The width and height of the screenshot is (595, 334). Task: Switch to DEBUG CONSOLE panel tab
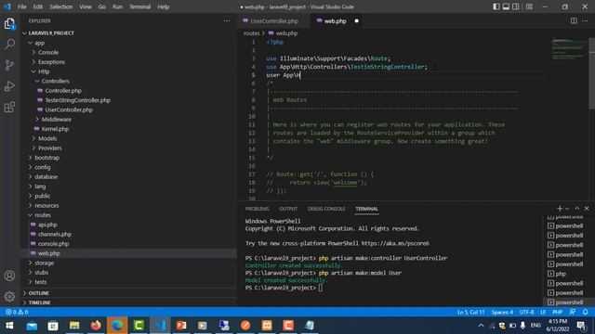click(326, 209)
